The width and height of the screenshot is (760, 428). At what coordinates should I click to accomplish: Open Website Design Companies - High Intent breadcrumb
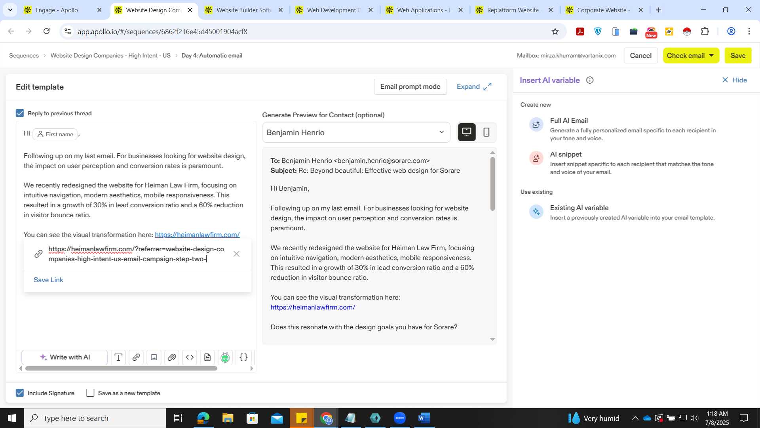pos(110,55)
